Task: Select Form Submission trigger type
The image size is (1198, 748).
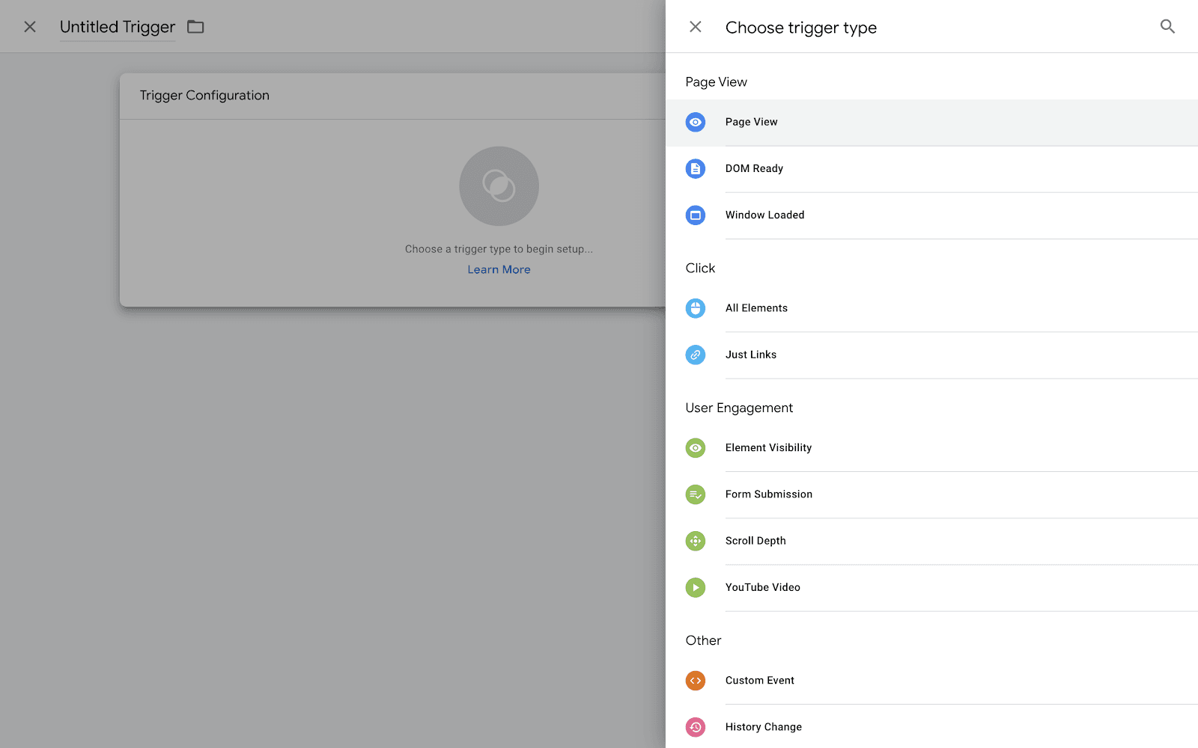Action: click(768, 494)
